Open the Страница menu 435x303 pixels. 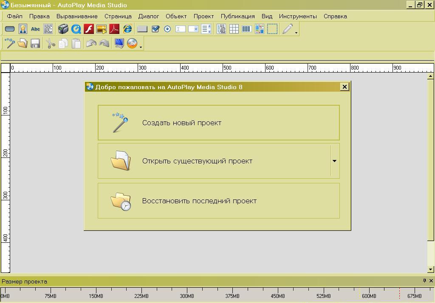(118, 17)
